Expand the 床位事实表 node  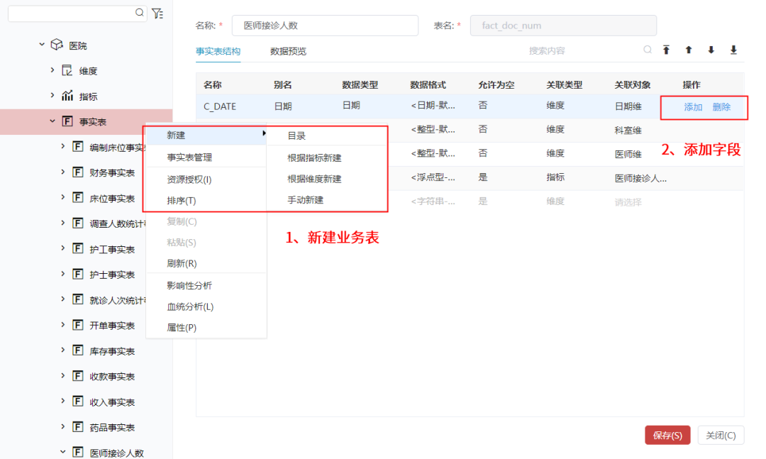pyautogui.click(x=62, y=197)
